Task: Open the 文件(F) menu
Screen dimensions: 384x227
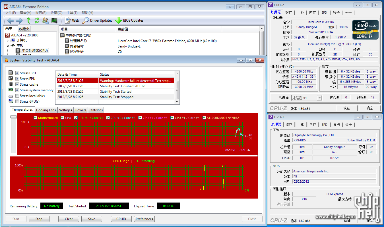Action: [x=10, y=13]
